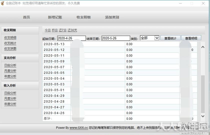Click the 查看统计 button
Screen dimensions: 210x135
[170, 38]
